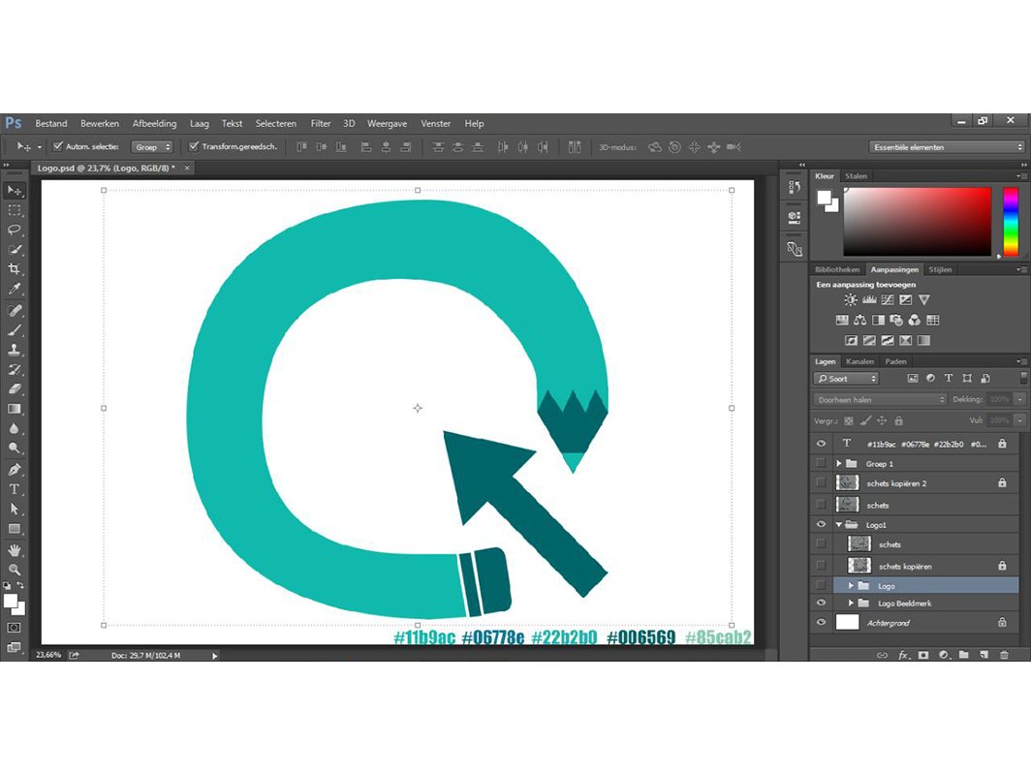This screenshot has width=1031, height=774.
Task: Add layer style with fx button
Action: pos(903,655)
